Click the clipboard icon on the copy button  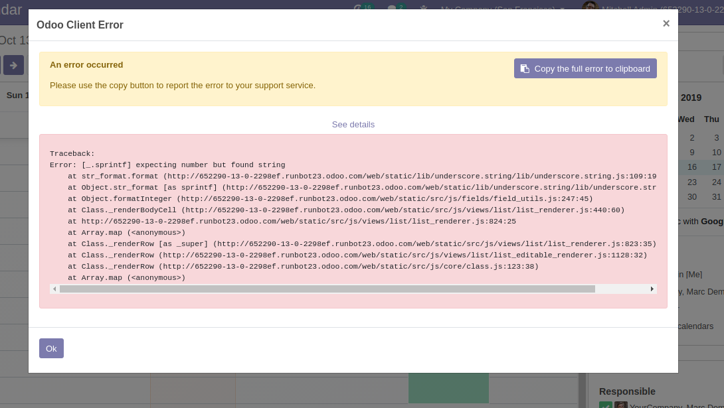(525, 68)
